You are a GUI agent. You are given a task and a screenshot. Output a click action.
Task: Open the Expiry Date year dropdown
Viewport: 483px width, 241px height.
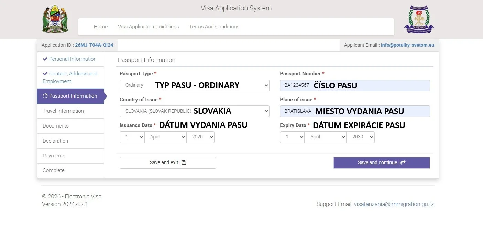coord(361,137)
